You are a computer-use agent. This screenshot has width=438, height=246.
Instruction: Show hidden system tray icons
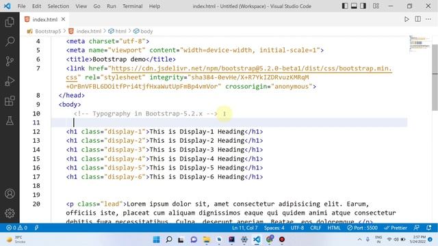click(359, 240)
